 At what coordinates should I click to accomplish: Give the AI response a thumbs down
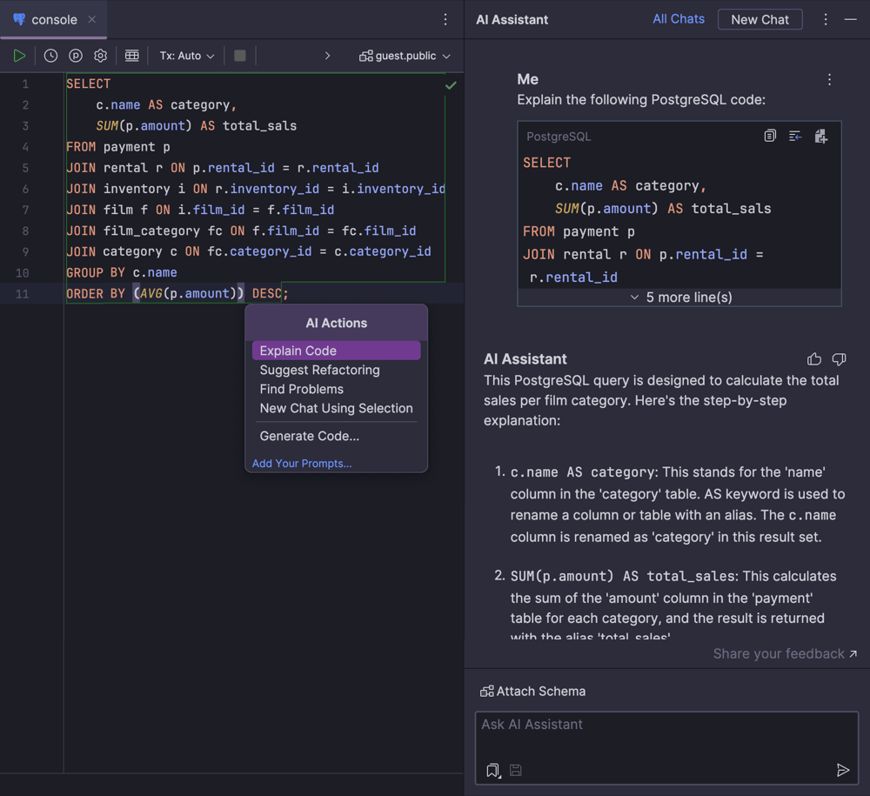pyautogui.click(x=839, y=359)
